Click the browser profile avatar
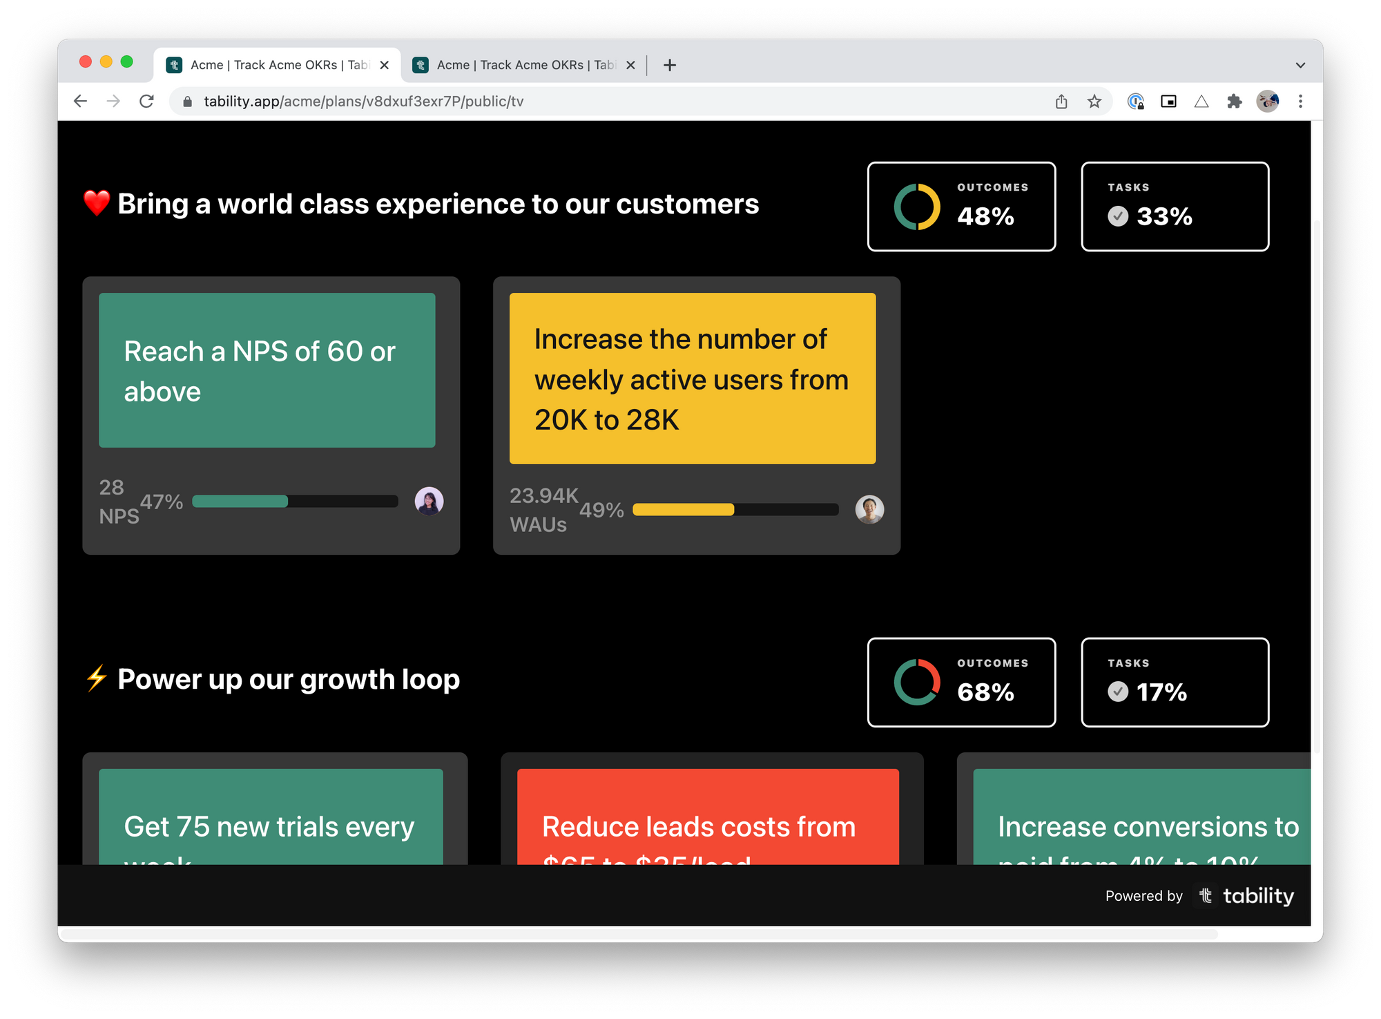The image size is (1381, 1019). click(1267, 102)
